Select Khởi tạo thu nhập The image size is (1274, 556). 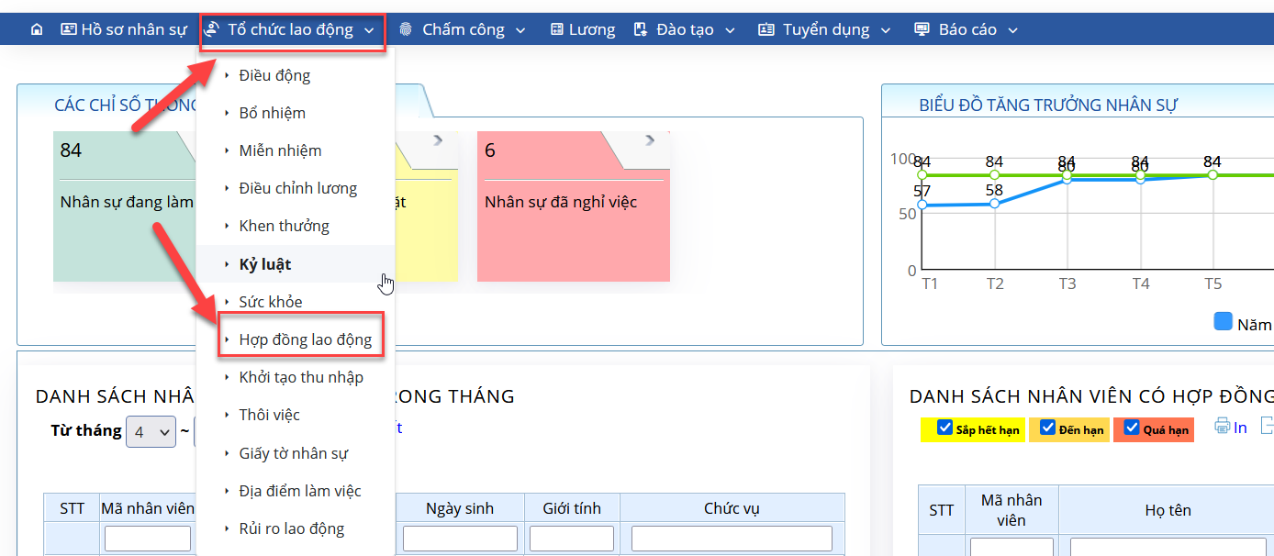point(296,377)
